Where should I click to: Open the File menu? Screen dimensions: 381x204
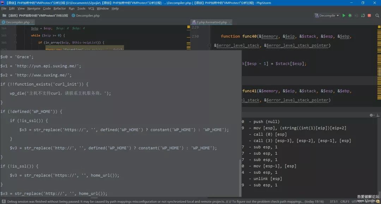pos(4,8)
